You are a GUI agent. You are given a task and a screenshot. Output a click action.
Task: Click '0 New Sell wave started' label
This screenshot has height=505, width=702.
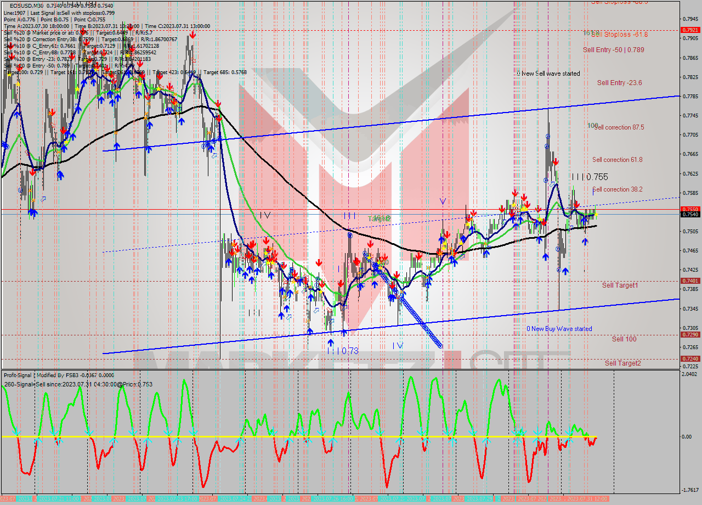(548, 74)
